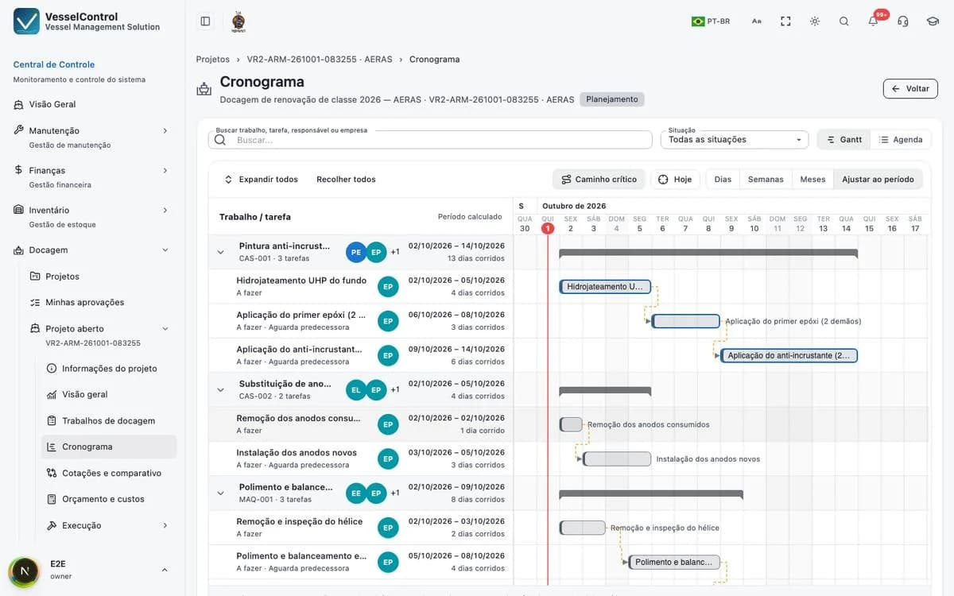This screenshot has width=954, height=596.
Task: Click Expandir todos button
Action: click(261, 180)
